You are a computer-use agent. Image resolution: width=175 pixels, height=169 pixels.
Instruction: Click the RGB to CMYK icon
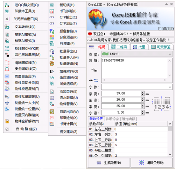(7, 48)
